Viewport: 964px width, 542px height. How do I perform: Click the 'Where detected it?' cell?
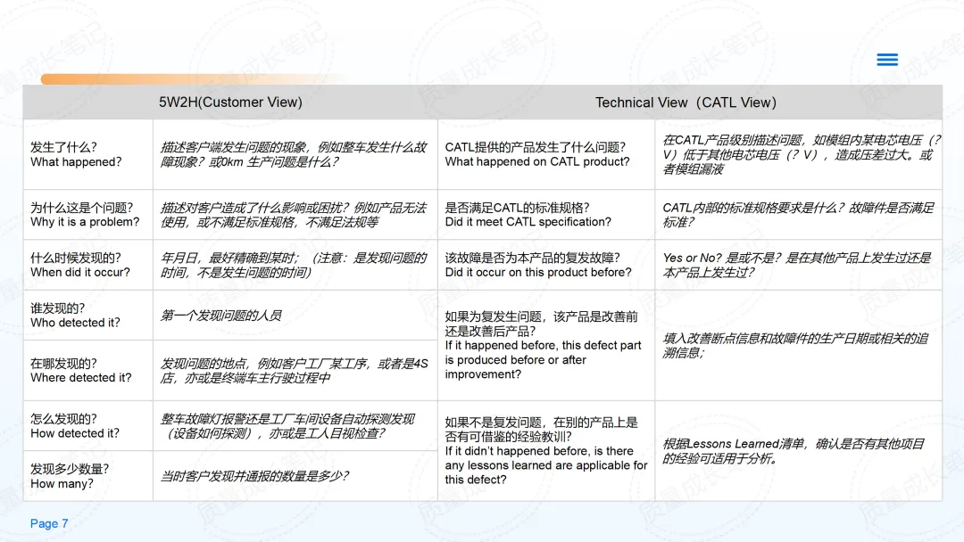click(x=87, y=371)
